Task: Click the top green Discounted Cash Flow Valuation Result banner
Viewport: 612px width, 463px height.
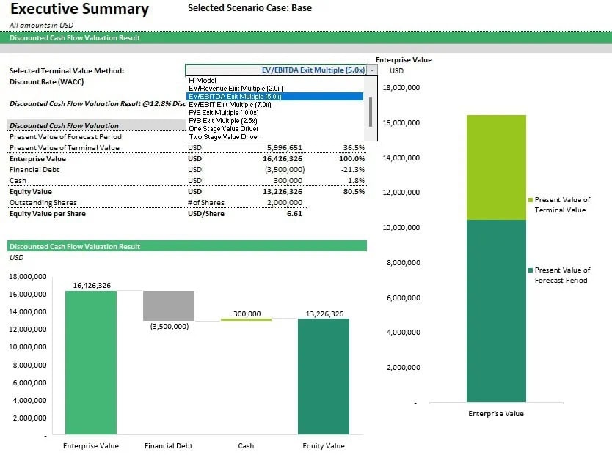Action: coord(306,38)
